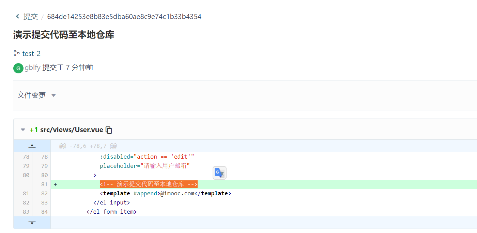477x233 pixels.
Task: Click the plus sign on added line
Action: (x=55, y=184)
